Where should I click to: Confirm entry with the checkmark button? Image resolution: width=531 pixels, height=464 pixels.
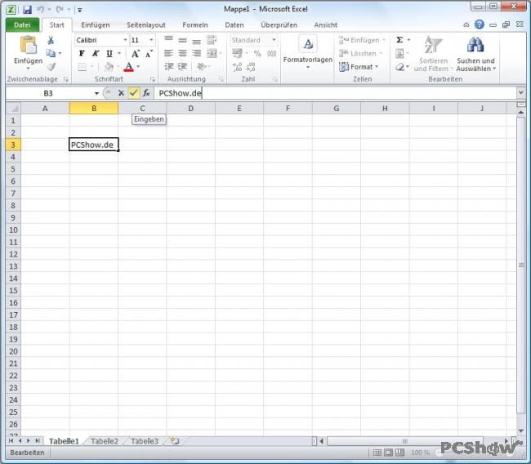coord(134,93)
